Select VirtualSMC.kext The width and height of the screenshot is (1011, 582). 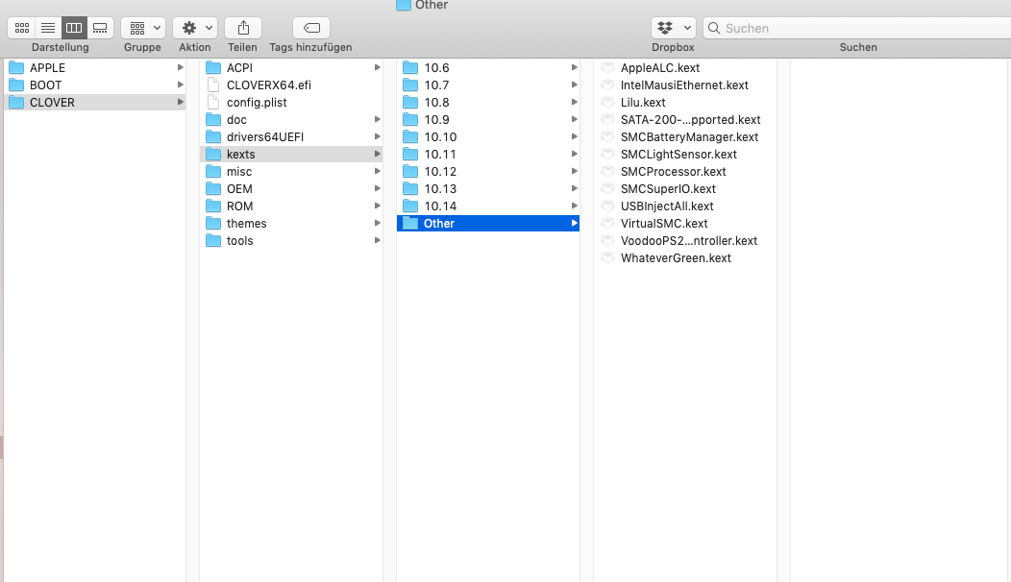(x=685, y=224)
